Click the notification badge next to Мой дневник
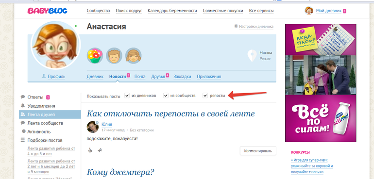The height and width of the screenshot is (179, 374). click(344, 11)
